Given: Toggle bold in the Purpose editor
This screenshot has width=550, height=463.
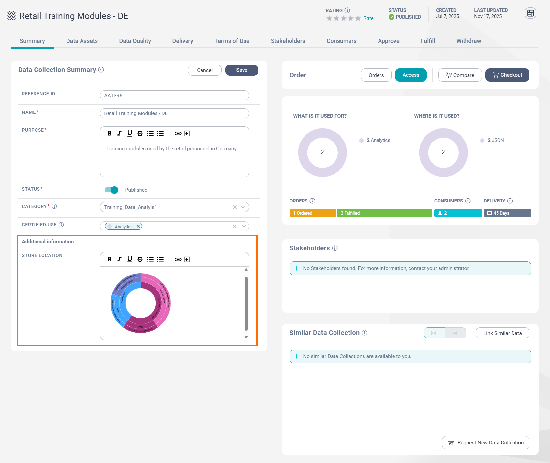Looking at the screenshot, I should point(109,133).
